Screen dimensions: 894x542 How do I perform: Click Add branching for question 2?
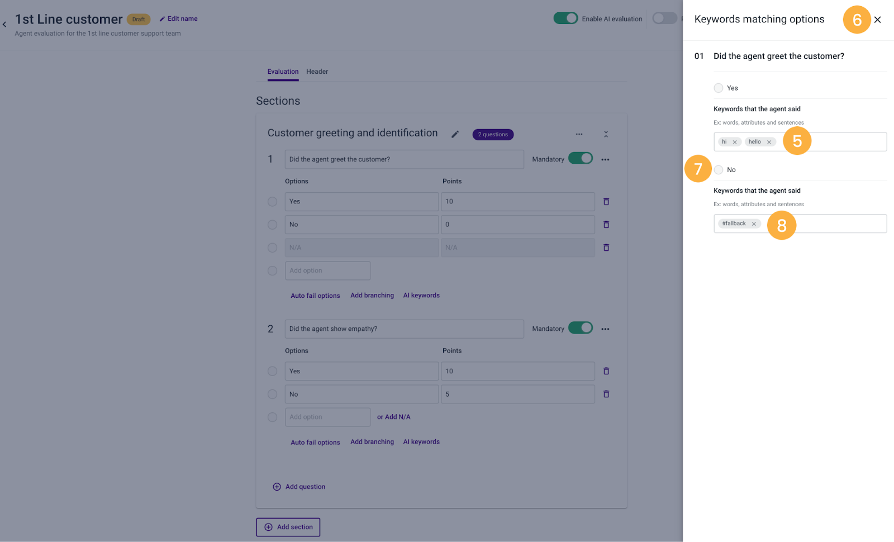(x=372, y=442)
